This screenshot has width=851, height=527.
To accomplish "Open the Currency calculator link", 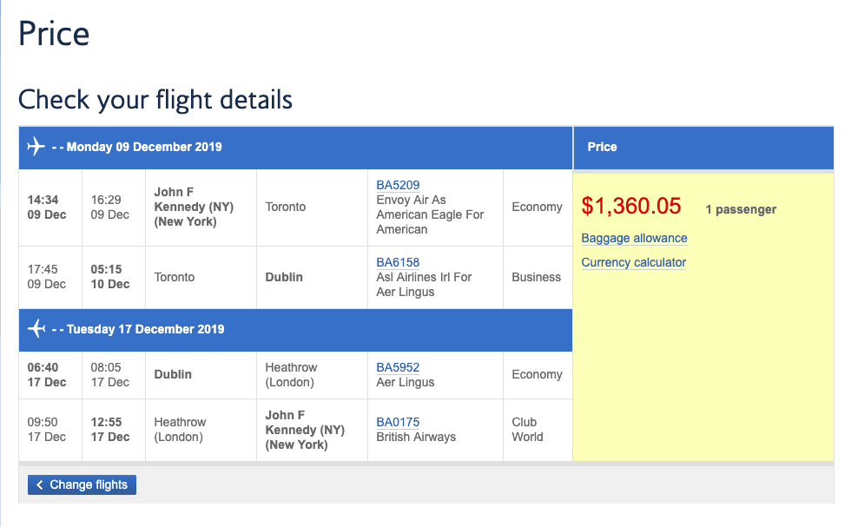I will click(x=634, y=262).
